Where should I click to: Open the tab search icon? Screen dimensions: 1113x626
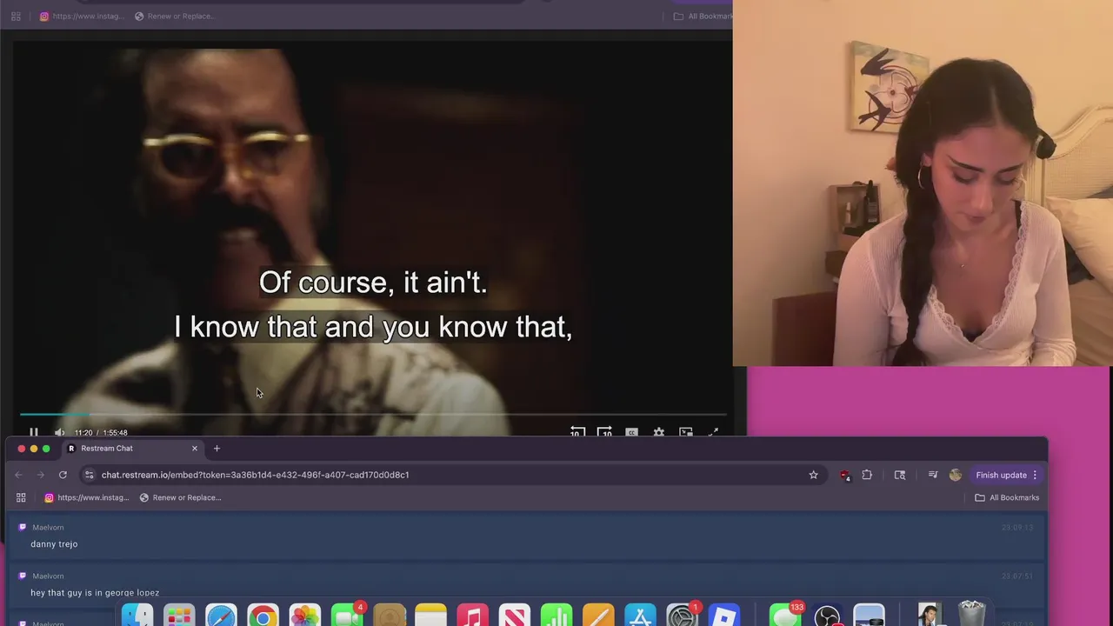pos(900,475)
